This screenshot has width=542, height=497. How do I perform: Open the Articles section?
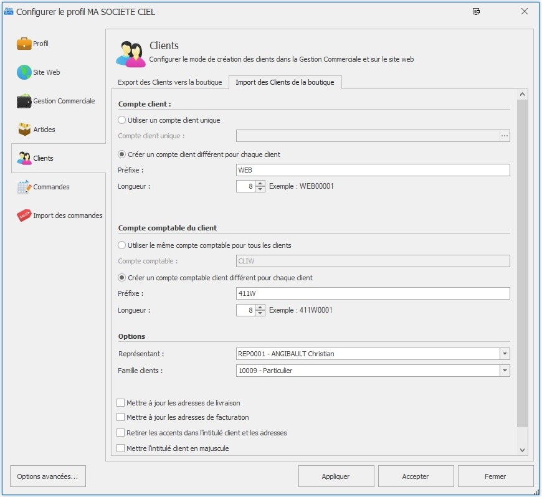point(44,130)
